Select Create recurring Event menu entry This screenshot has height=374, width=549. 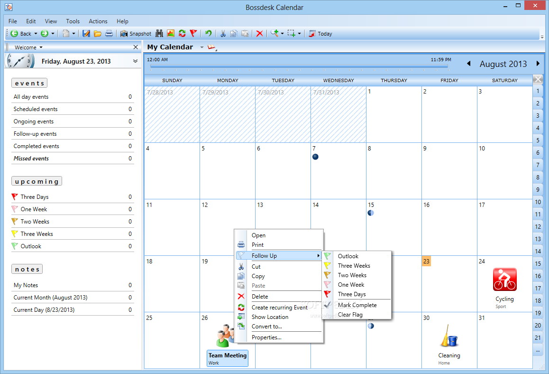coord(278,308)
